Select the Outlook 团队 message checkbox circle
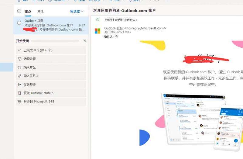This screenshot has width=243, height=159. coord(19,23)
